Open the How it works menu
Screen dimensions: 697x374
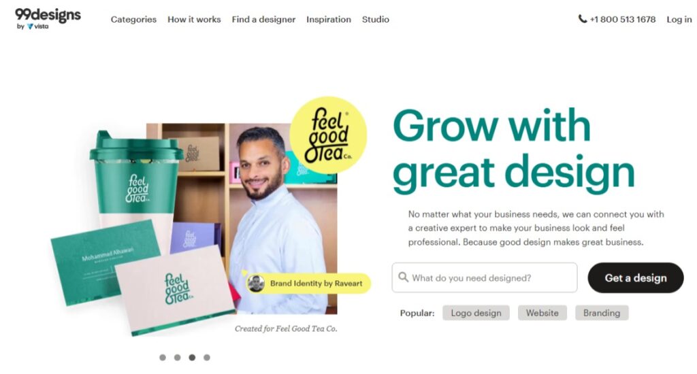(x=194, y=20)
